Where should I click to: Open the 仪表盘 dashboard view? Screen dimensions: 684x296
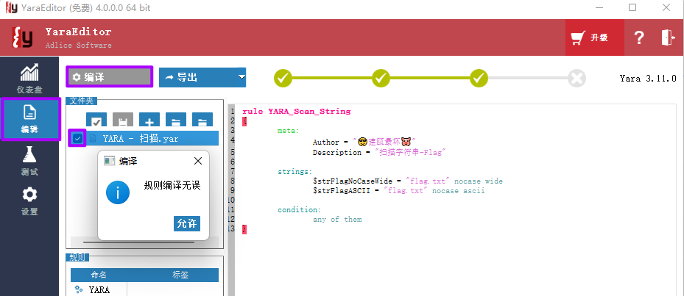(29, 79)
